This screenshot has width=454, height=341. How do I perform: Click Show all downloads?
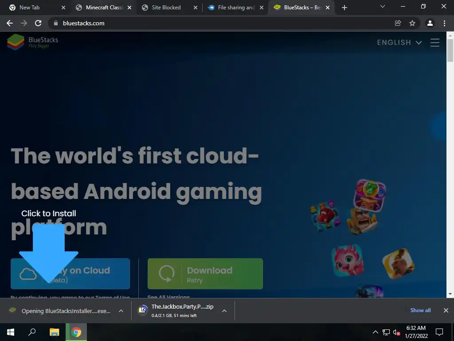coord(420,310)
